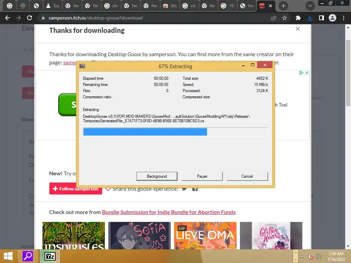Click the AdChoices triangle icon
Viewport: 351px width, 263px height.
(301, 73)
